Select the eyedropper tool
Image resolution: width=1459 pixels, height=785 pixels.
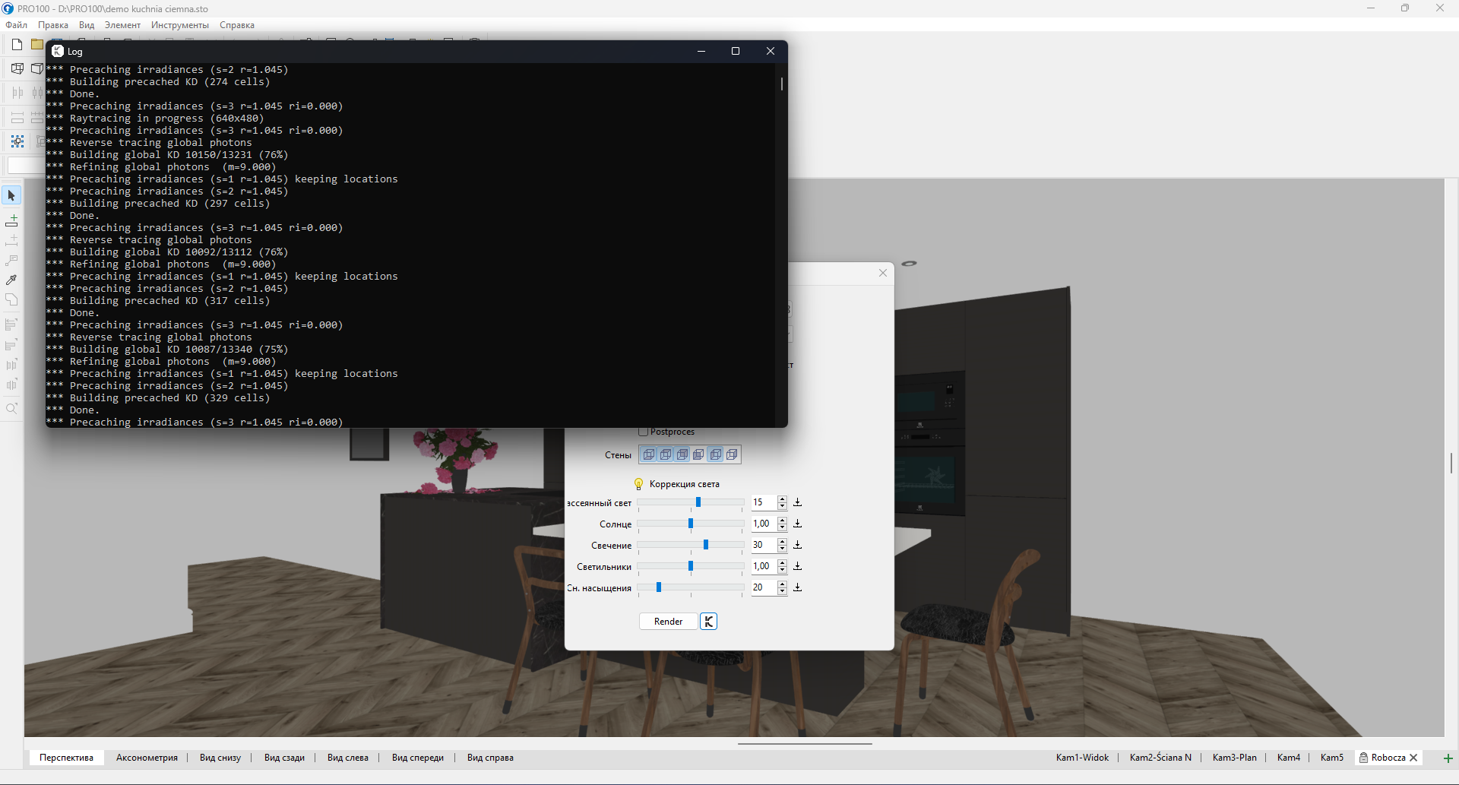pyautogui.click(x=11, y=280)
